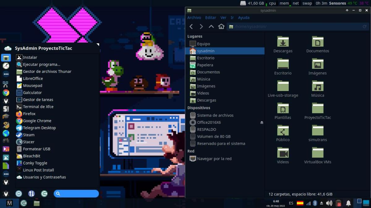Launch Steam from the application menu
Image resolution: width=371 pixels, height=208 pixels.
point(29,135)
